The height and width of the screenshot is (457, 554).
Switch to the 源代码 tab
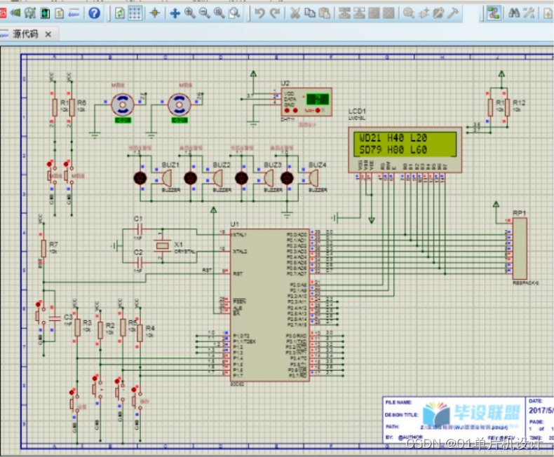pos(25,34)
